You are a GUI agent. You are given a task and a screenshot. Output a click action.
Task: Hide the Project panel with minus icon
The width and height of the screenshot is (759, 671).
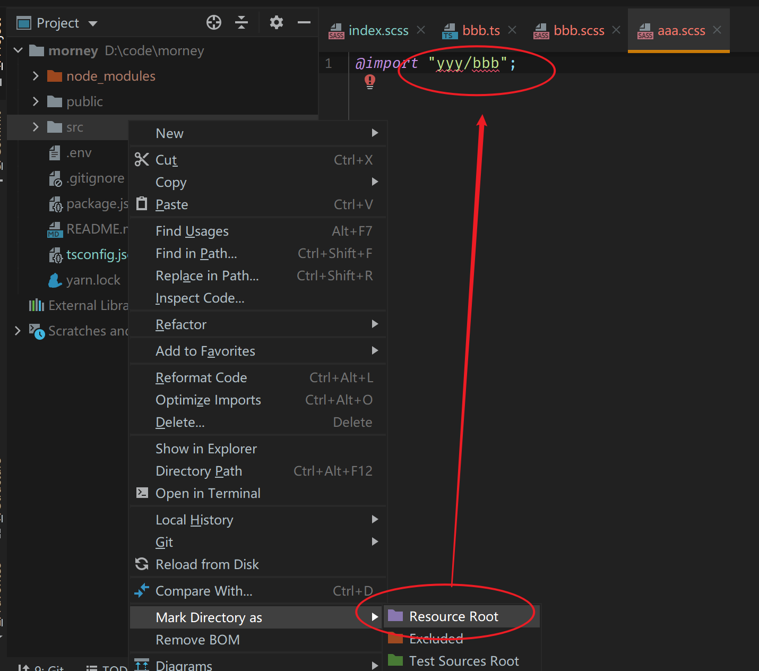pos(304,22)
